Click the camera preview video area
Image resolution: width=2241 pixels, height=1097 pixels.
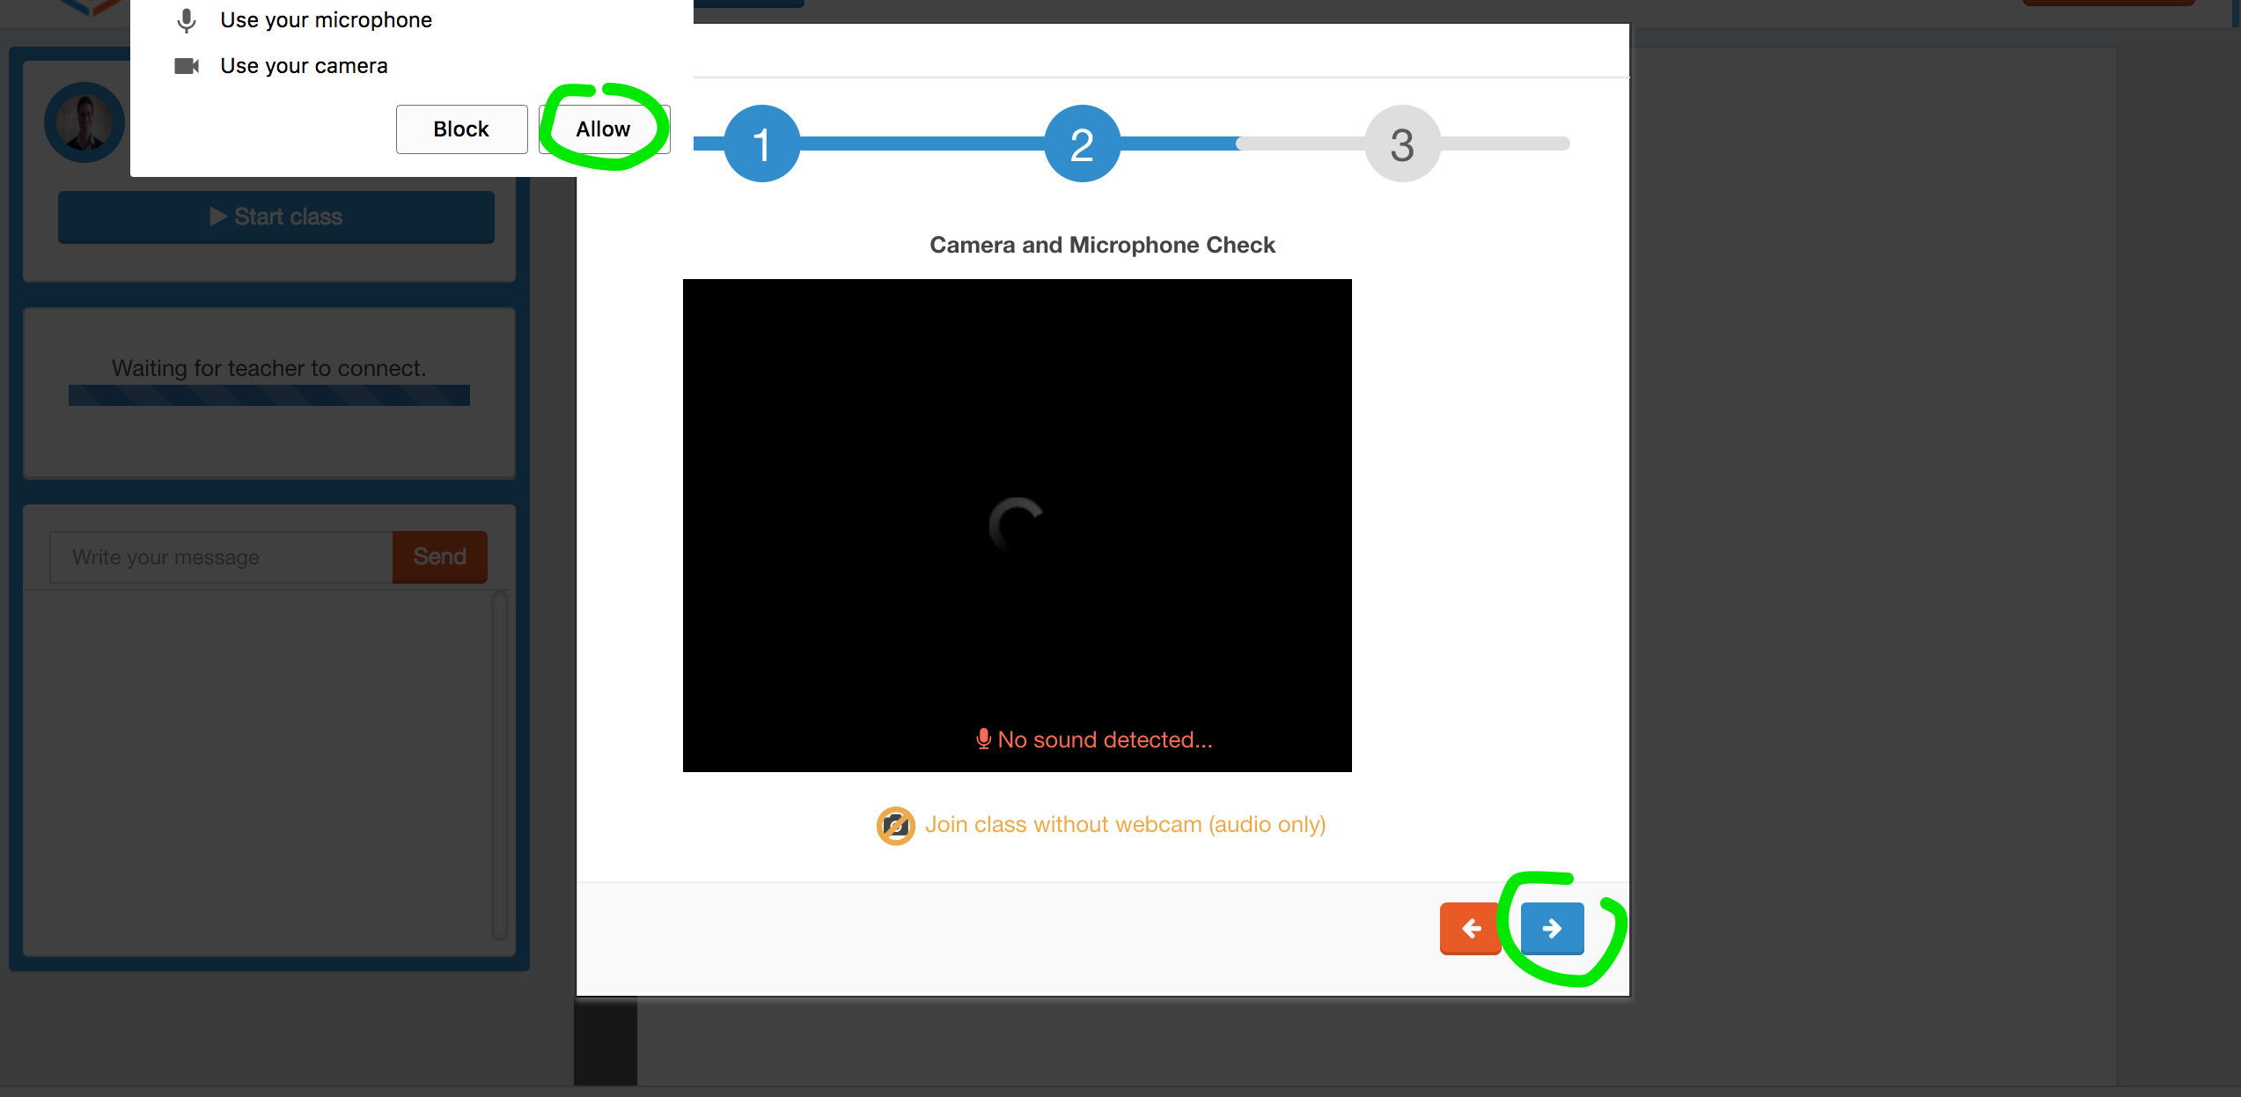[1017, 526]
